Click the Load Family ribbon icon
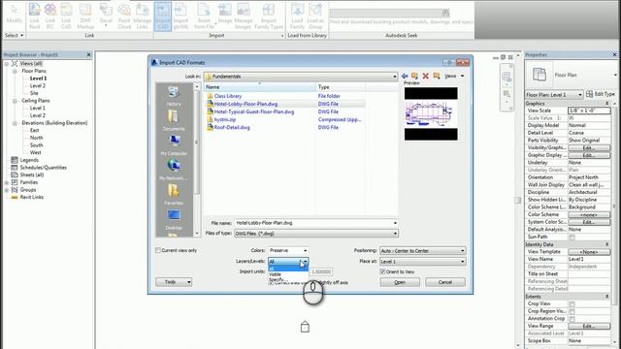 tap(297, 16)
